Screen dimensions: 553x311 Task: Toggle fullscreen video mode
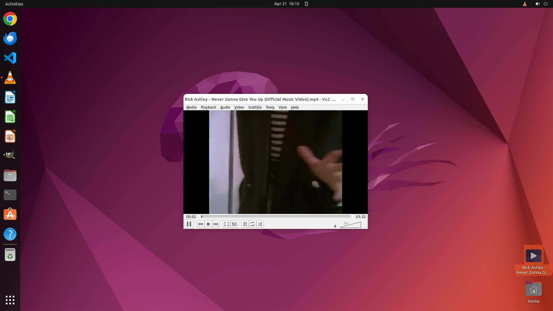pos(227,224)
